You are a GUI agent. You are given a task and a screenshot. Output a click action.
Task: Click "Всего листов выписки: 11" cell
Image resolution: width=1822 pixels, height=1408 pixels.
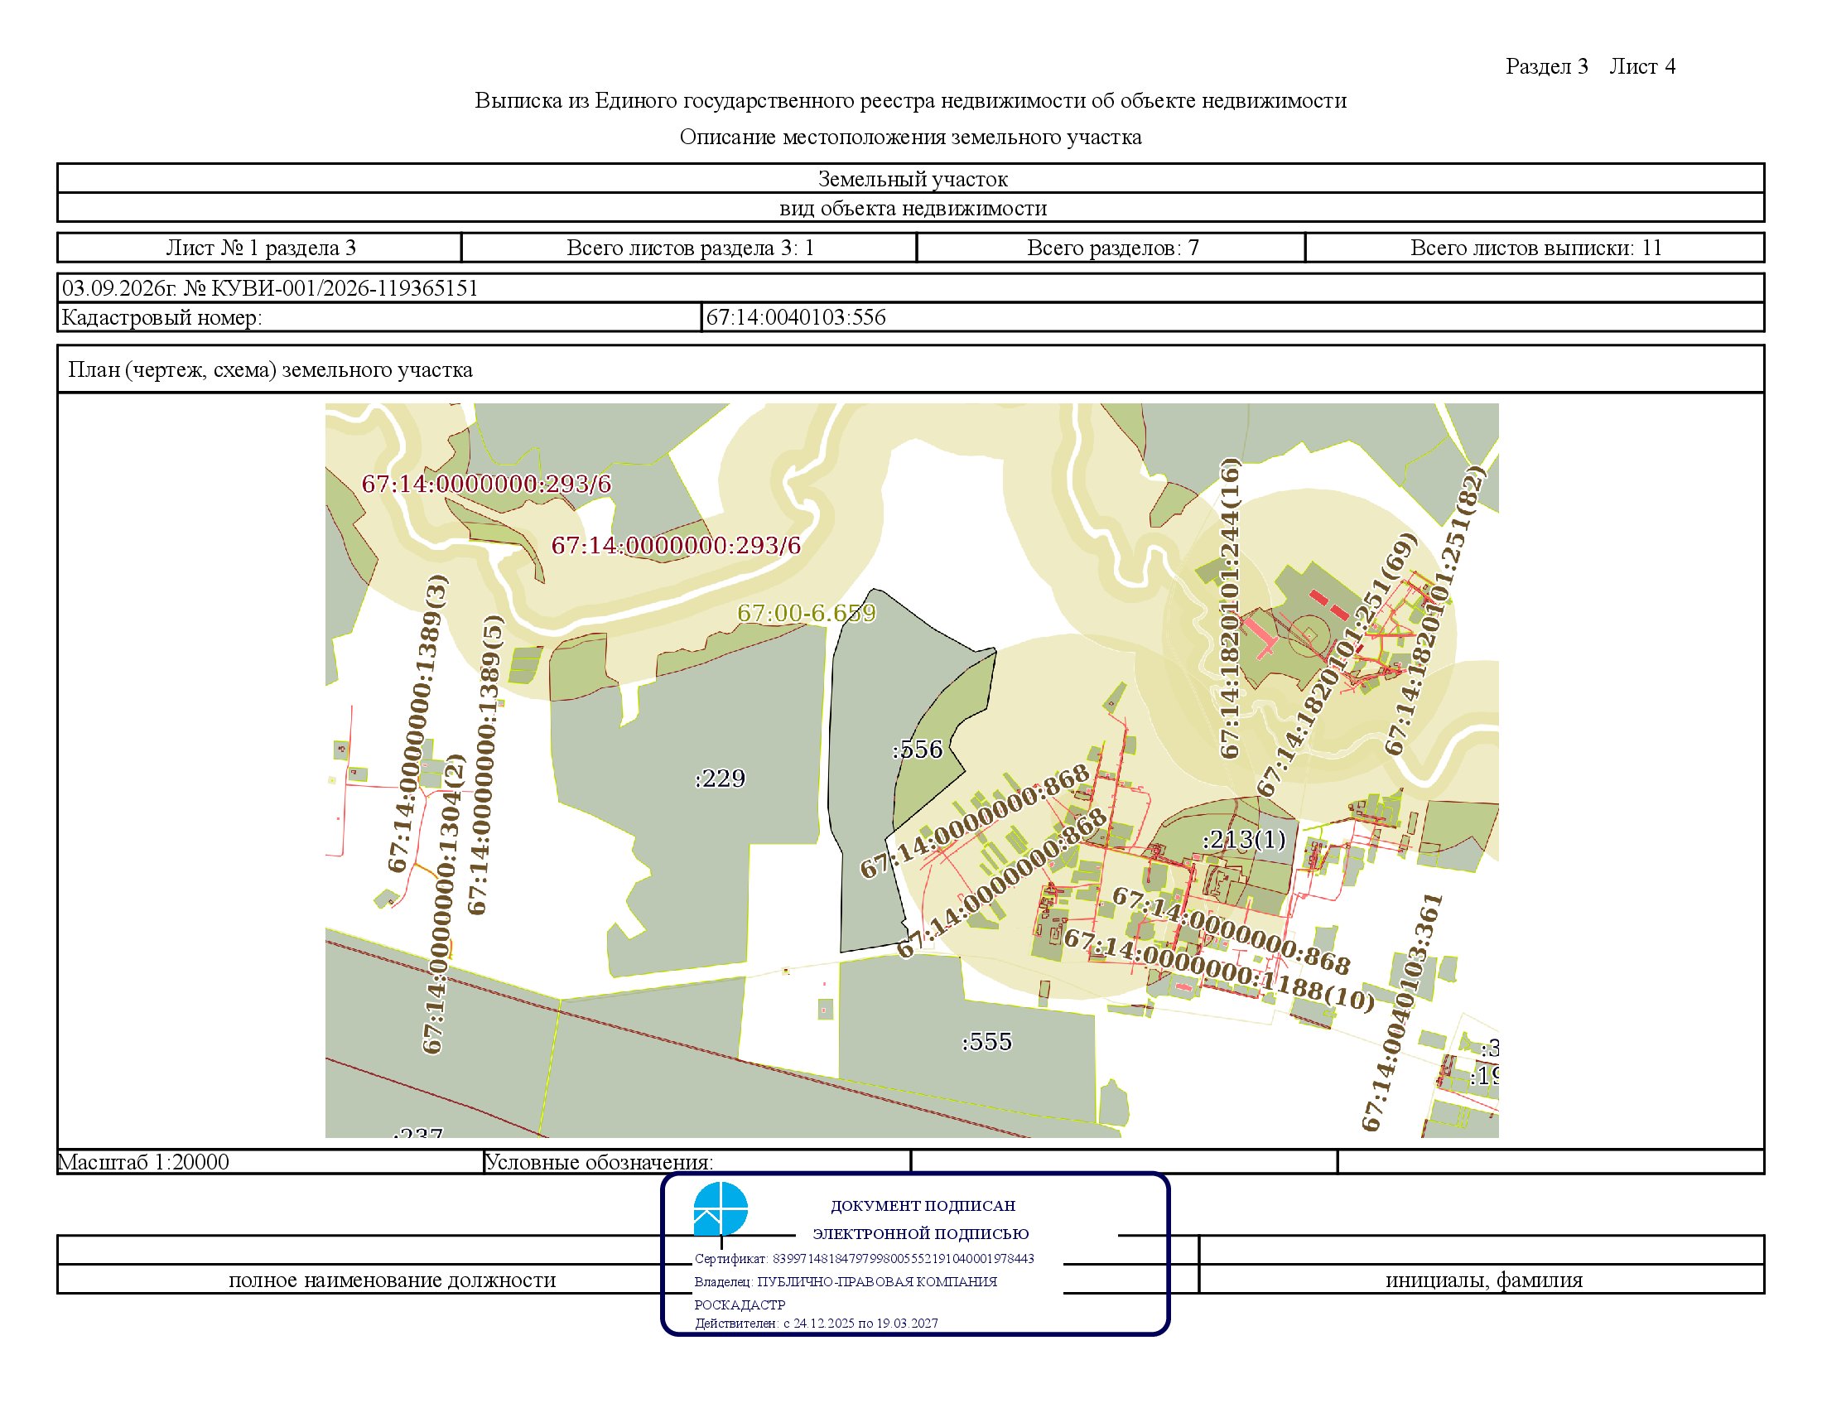[x=1535, y=248]
